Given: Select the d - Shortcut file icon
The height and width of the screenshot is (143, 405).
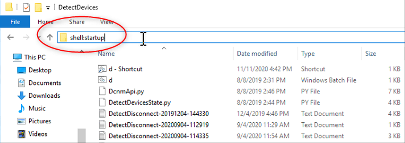Looking at the screenshot, I should [102, 69].
